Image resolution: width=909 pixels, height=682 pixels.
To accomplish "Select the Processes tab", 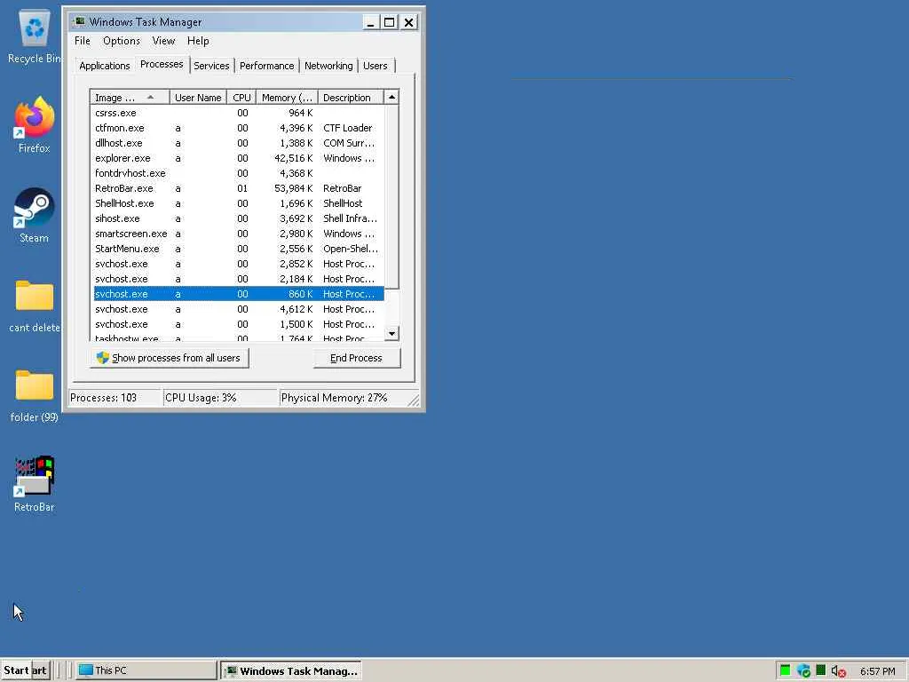I will 162,64.
